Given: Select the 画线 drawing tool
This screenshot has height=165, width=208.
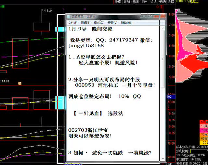Looking at the screenshot, I should 136,2.
